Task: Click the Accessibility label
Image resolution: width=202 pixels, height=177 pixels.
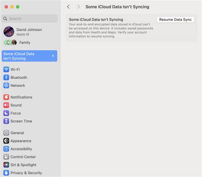Action: point(21,149)
